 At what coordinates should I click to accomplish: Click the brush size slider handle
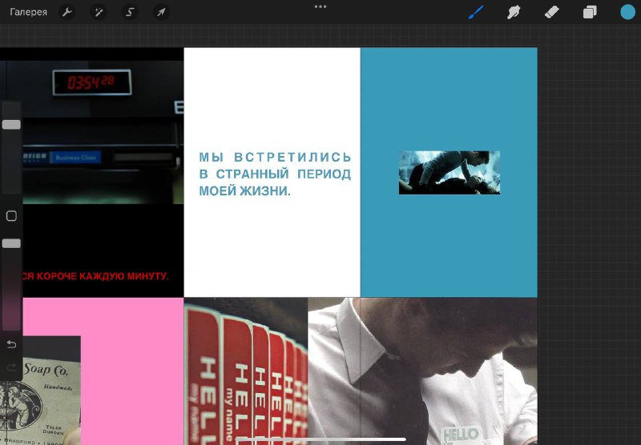coord(11,125)
